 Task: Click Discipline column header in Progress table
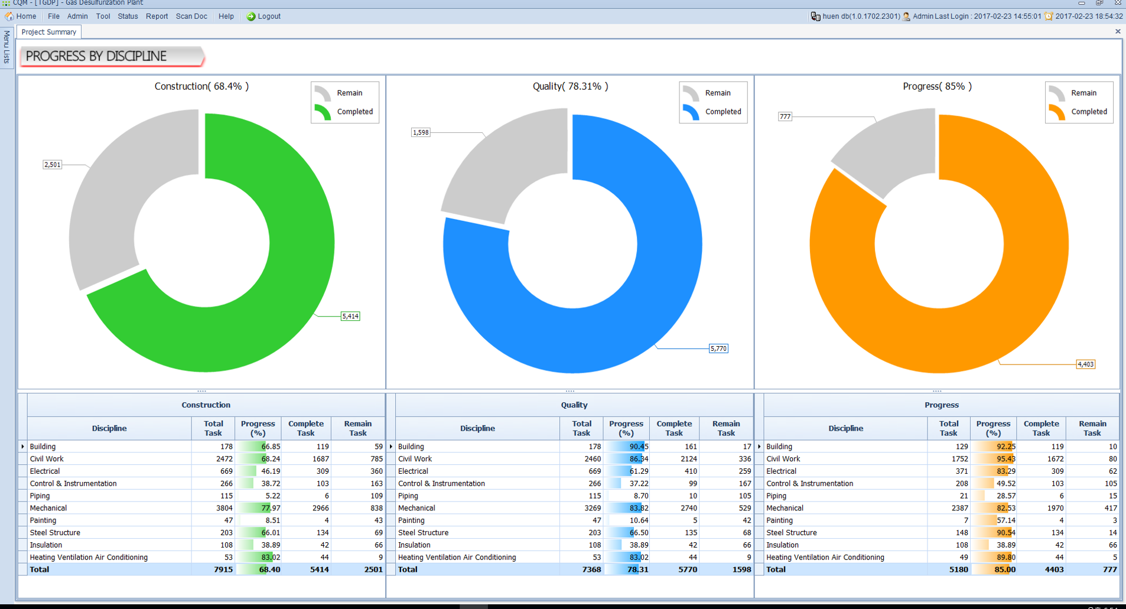[x=845, y=428]
